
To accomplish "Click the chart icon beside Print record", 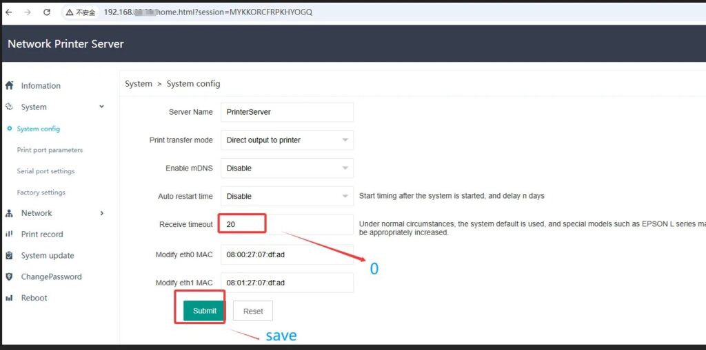I will pyautogui.click(x=9, y=234).
